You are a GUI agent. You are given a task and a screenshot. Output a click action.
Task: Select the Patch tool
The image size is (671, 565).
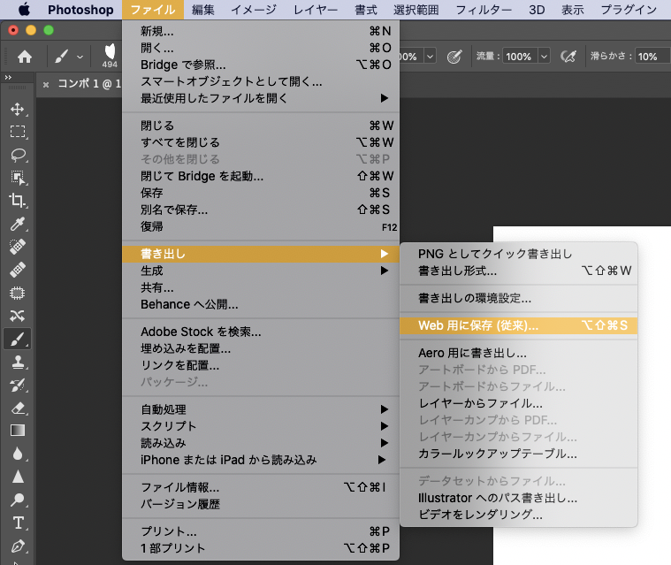[x=17, y=293]
